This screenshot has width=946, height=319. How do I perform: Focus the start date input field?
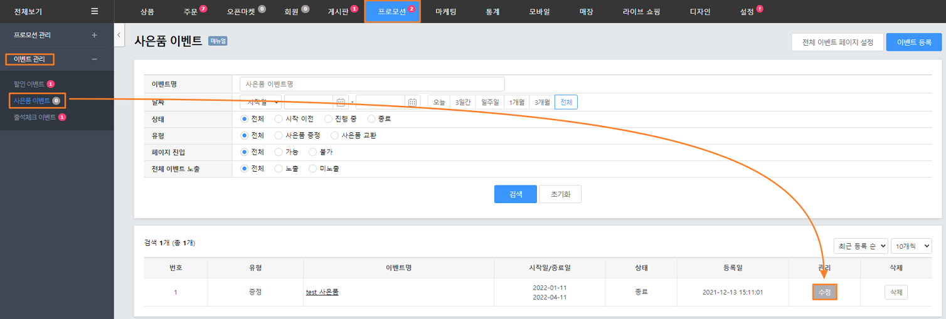[309, 102]
